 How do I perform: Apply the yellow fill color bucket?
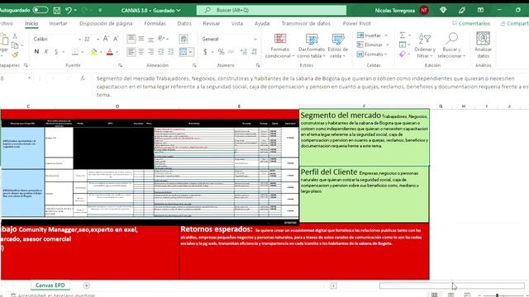pyautogui.click(x=93, y=52)
